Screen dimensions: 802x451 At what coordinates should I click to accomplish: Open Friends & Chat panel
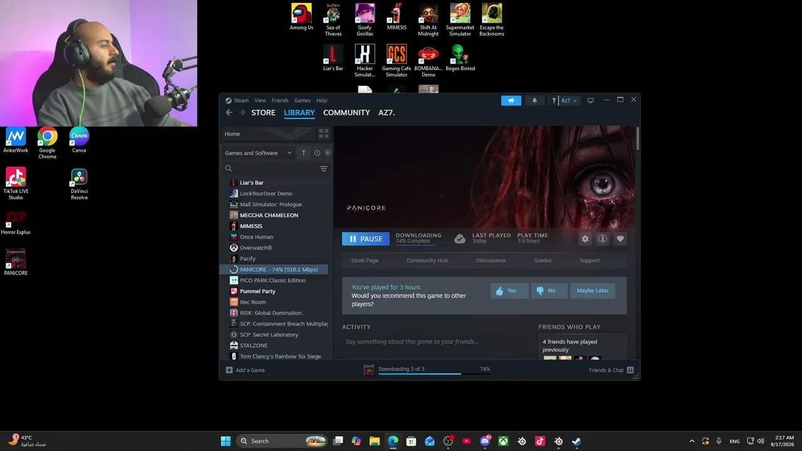[612, 370]
